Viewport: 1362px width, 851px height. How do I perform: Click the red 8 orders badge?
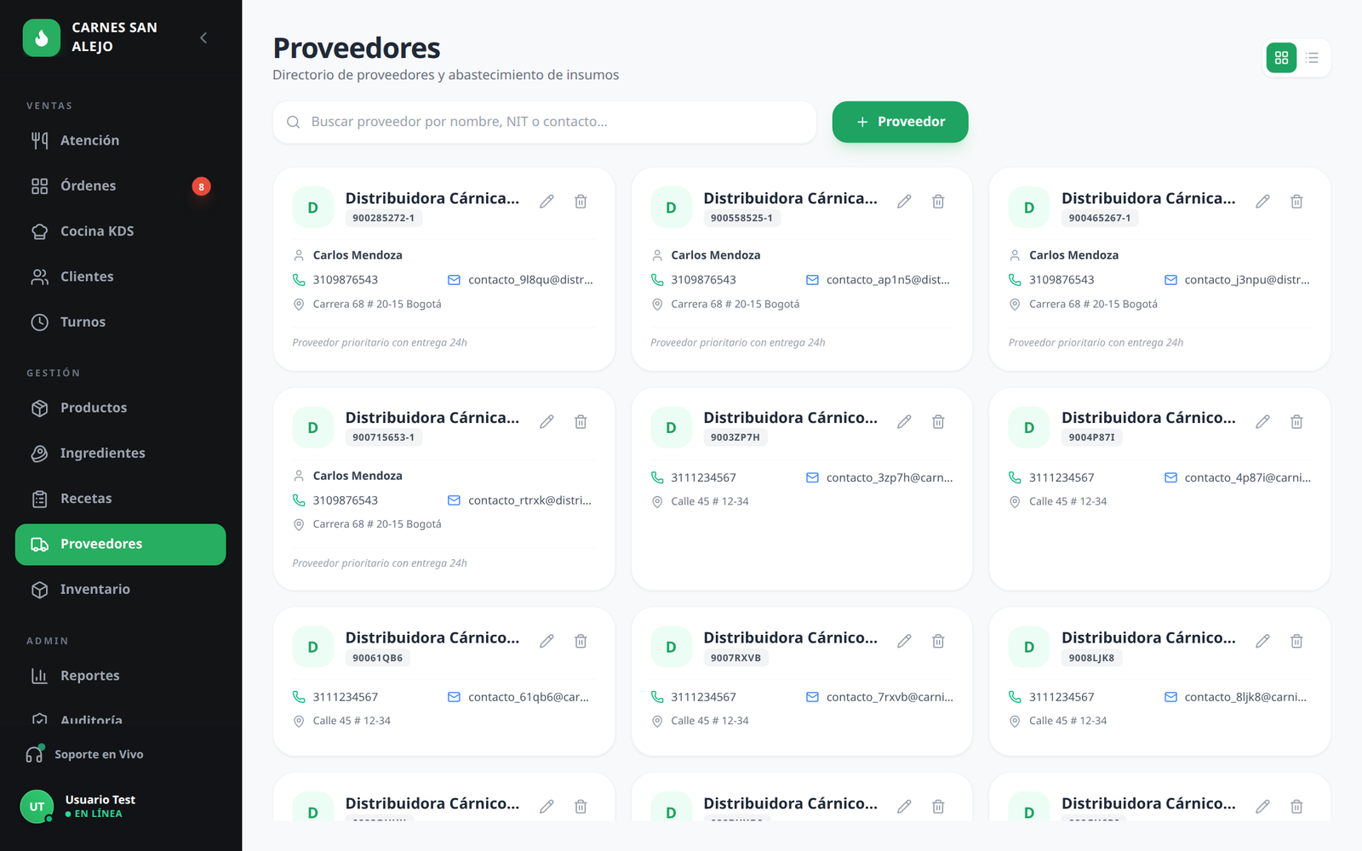(x=201, y=186)
